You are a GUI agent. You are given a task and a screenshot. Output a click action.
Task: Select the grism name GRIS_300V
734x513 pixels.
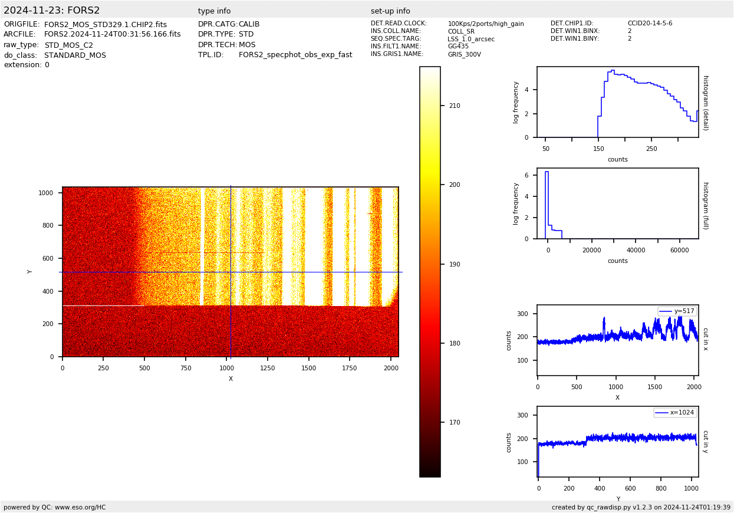click(x=464, y=54)
